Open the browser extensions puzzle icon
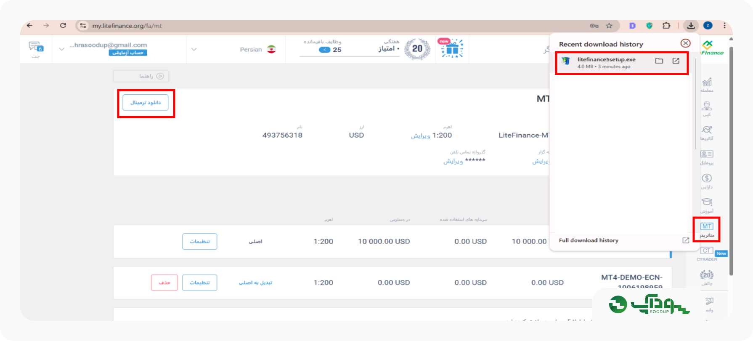The width and height of the screenshot is (753, 341). click(666, 26)
